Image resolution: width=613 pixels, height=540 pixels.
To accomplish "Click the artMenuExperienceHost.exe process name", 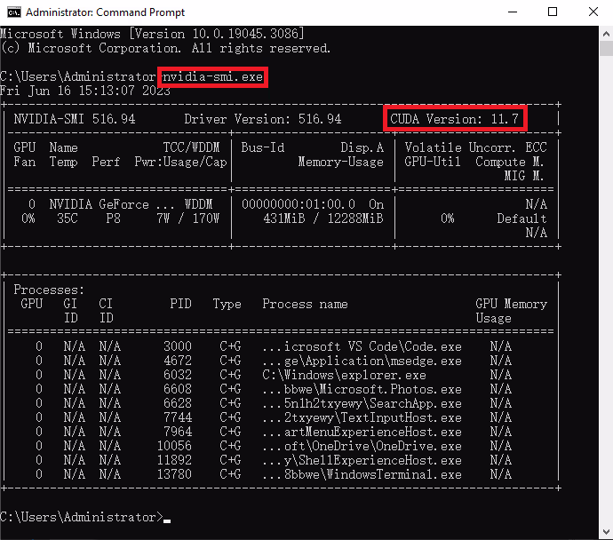I will [x=362, y=432].
